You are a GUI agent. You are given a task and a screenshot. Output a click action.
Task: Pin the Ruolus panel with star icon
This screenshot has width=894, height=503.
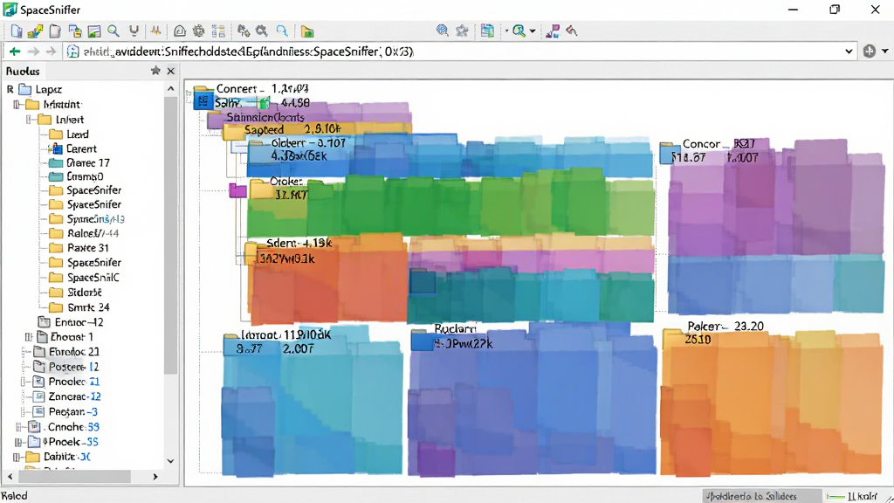pos(155,70)
